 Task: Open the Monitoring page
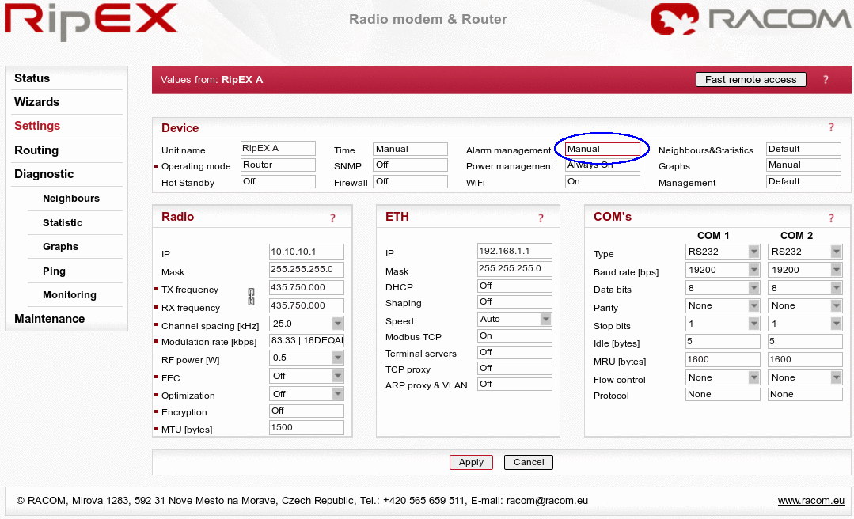70,294
